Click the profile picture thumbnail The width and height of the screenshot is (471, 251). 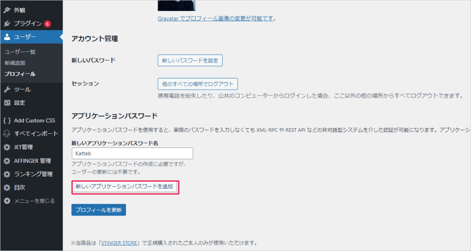tap(177, 6)
